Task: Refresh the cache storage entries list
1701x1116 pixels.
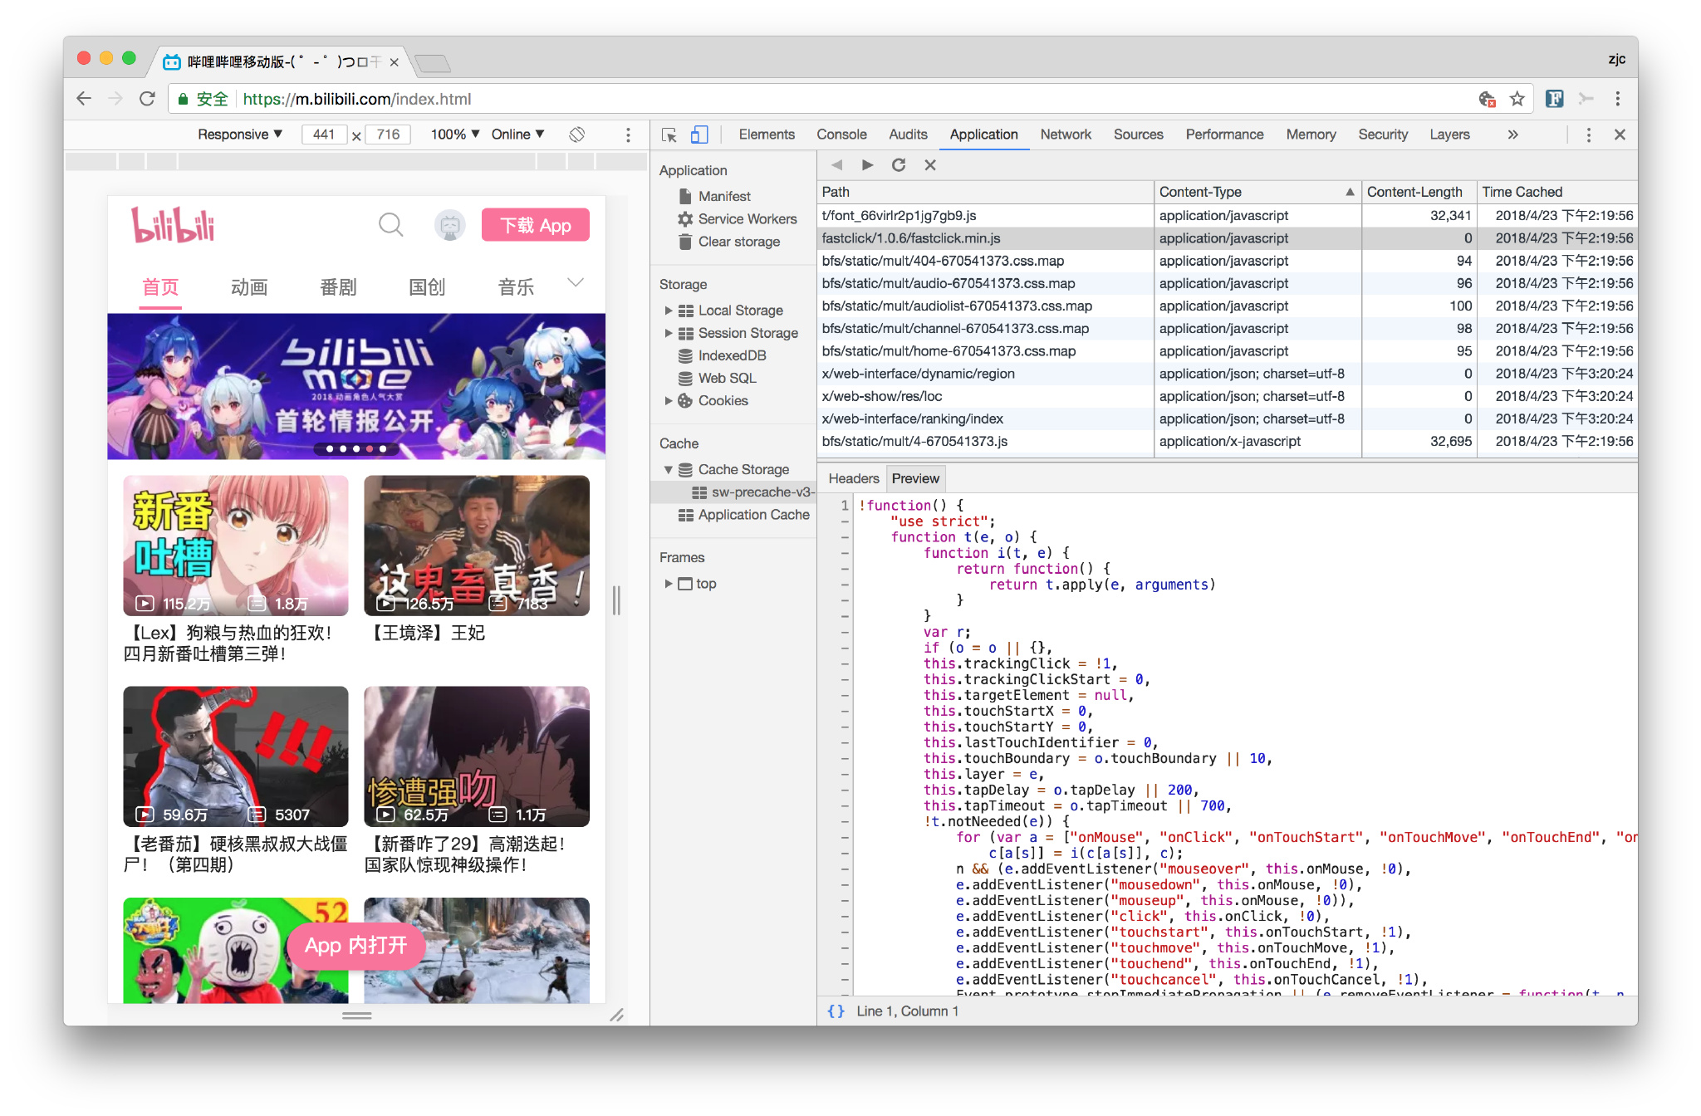Action: pos(898,164)
